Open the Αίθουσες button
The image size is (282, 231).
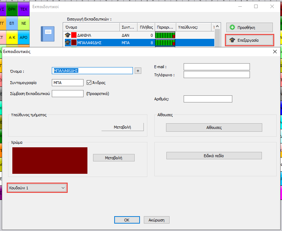click(x=214, y=128)
